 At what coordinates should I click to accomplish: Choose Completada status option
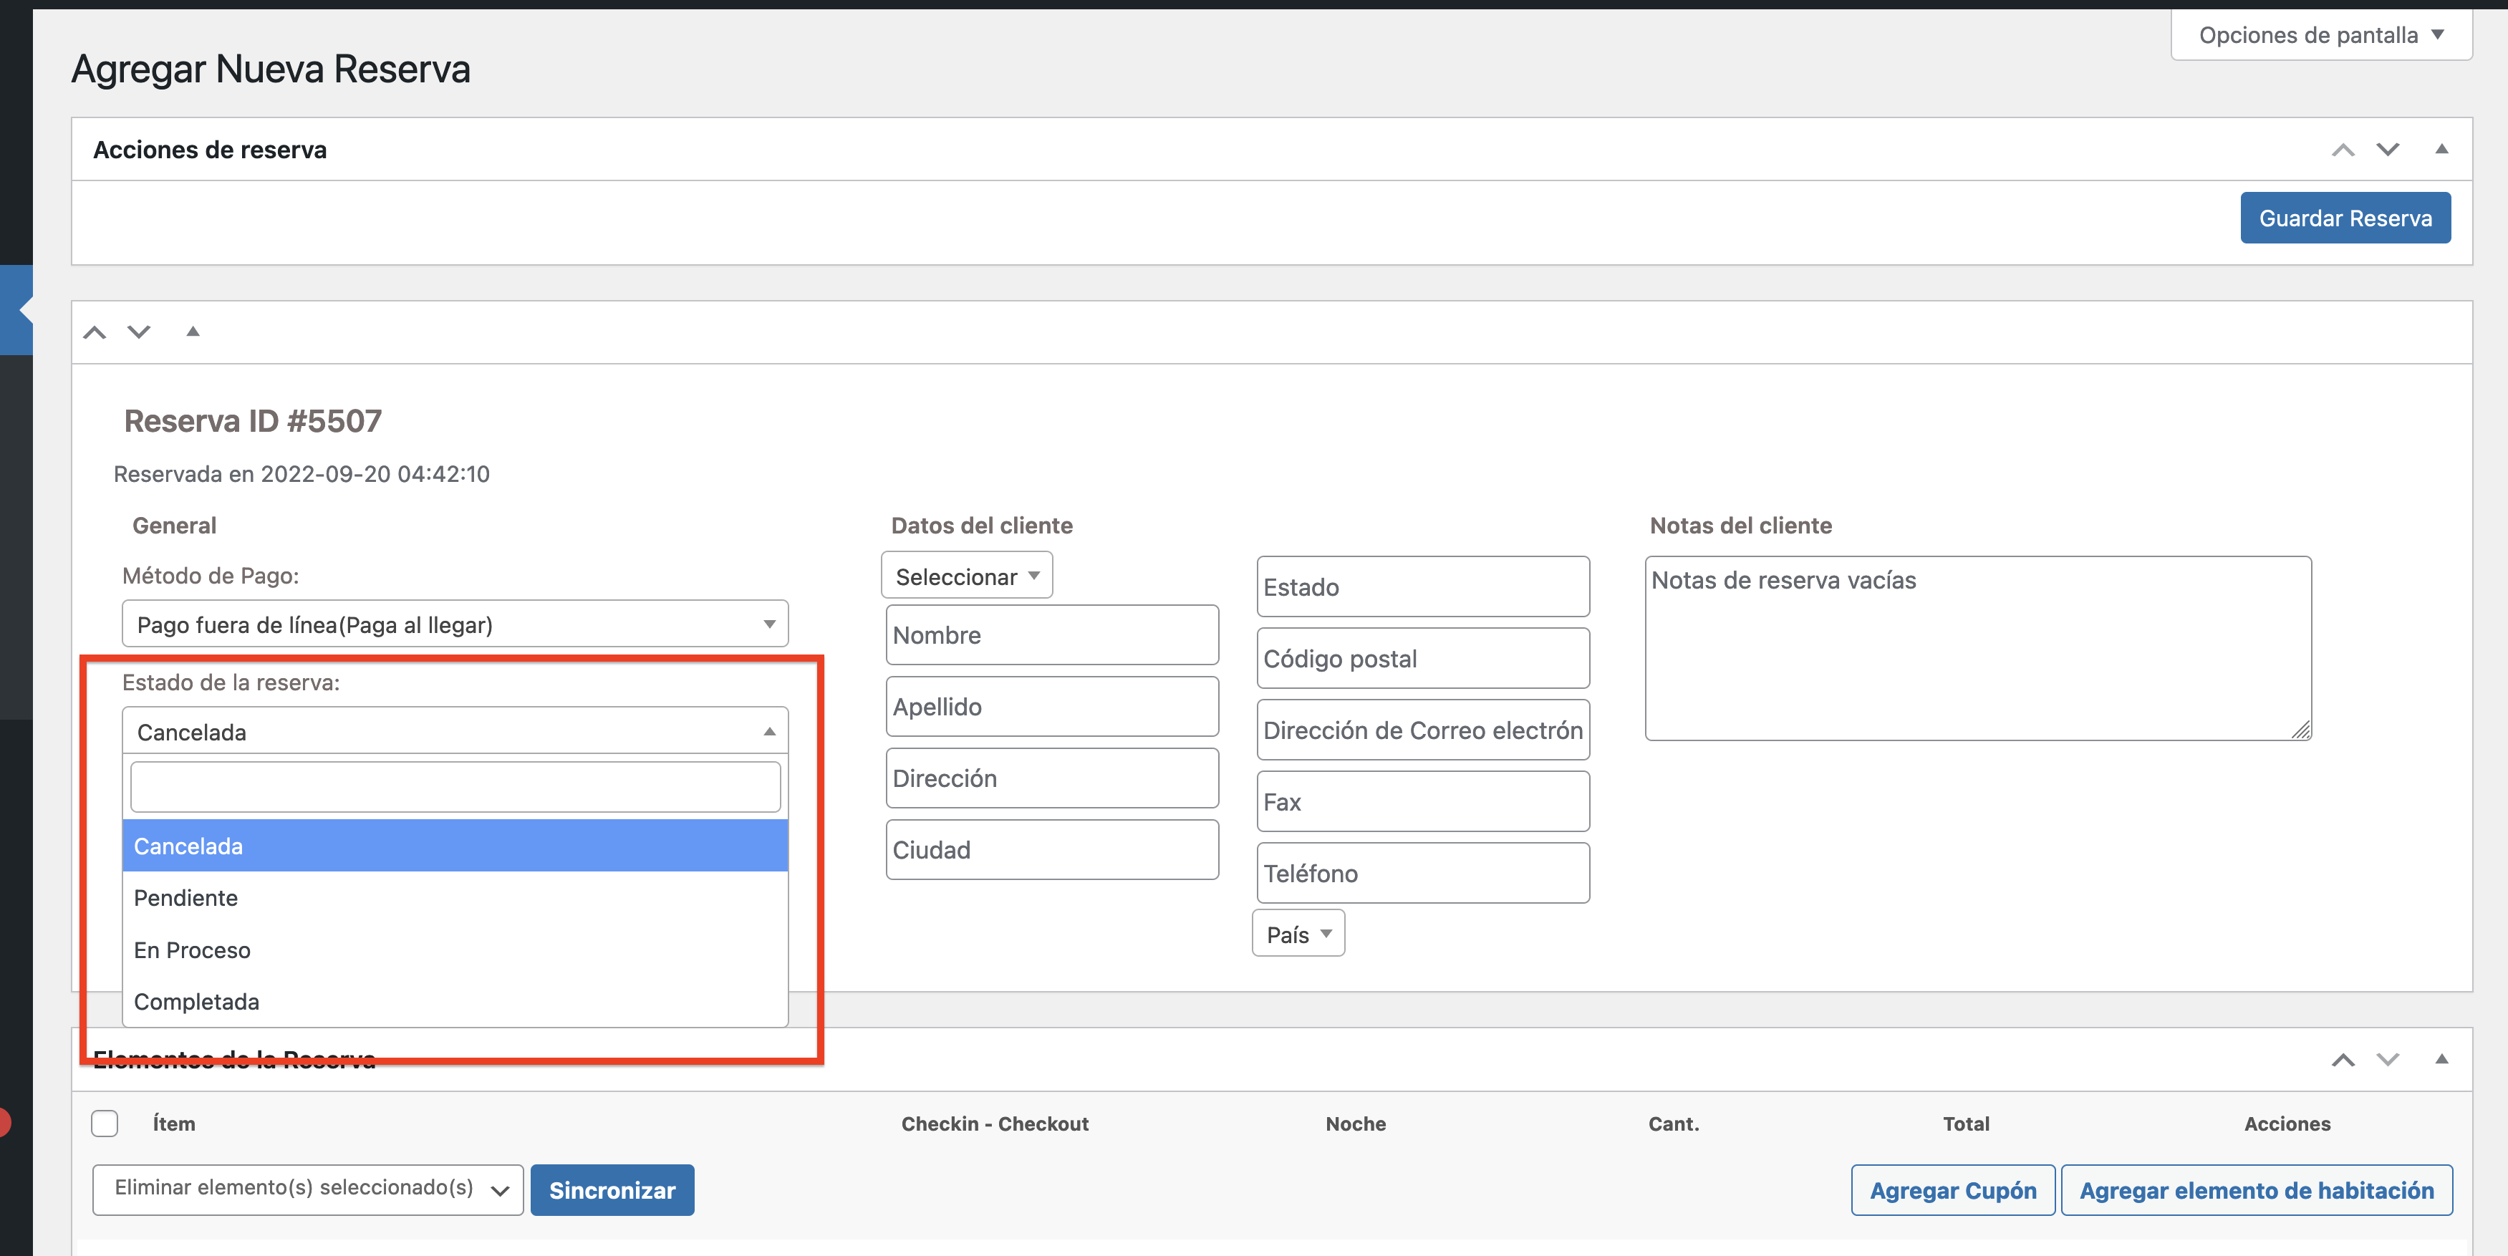tap(197, 1002)
